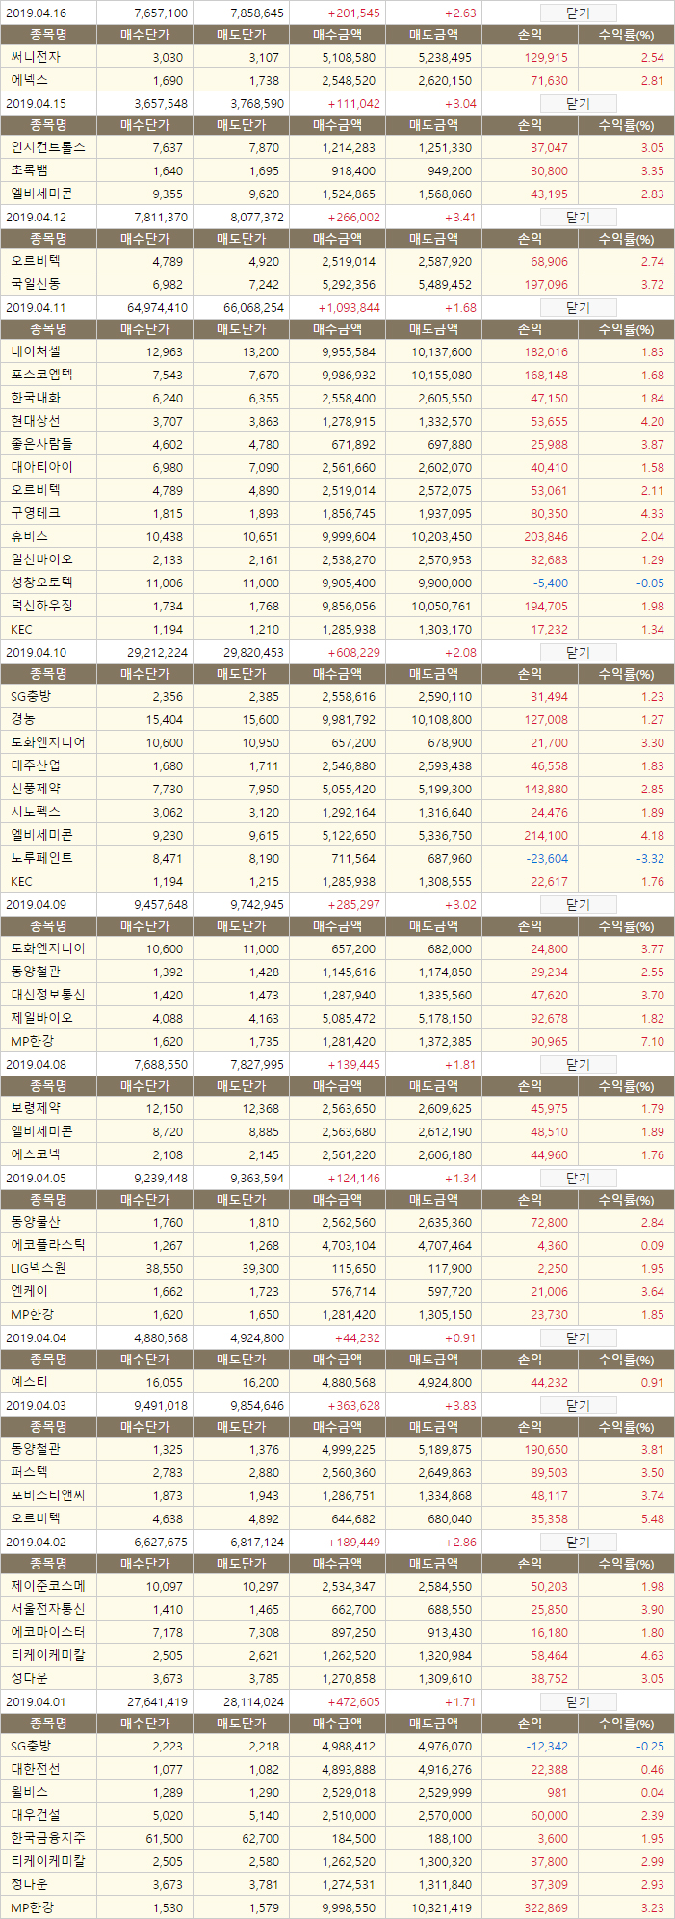Screen dimensions: 675x1919
Task: Collapse 2019.04.12 trades via 닫기 button
Action: (x=578, y=218)
